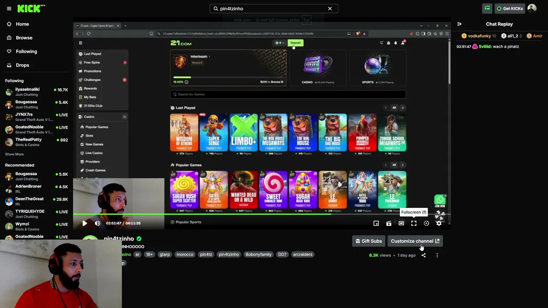Screen dimensions: 548x308
Task: Open ilyaselmaliki channel in Following list
Action: (36, 92)
